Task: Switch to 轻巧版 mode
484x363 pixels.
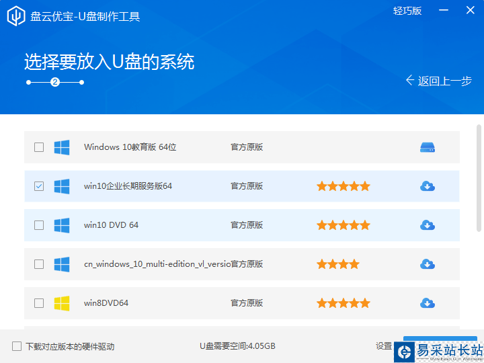Action: point(407,11)
